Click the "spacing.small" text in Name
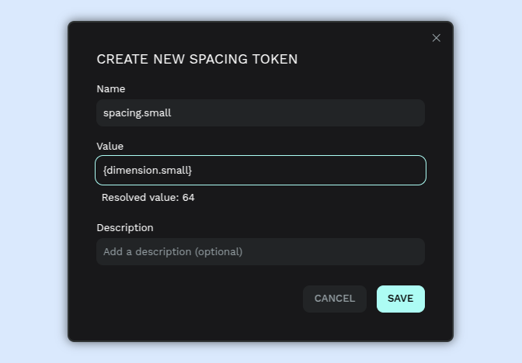Viewport: 522px width, 363px height. [137, 112]
